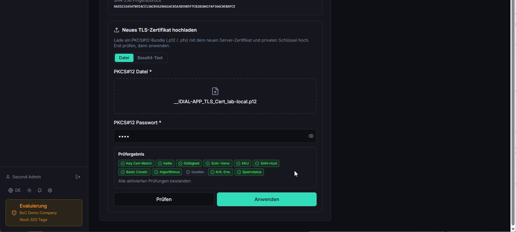The image size is (516, 232).
Task: Click the upload icon next to Neues TLS-Zertifikat
Action: (x=117, y=30)
